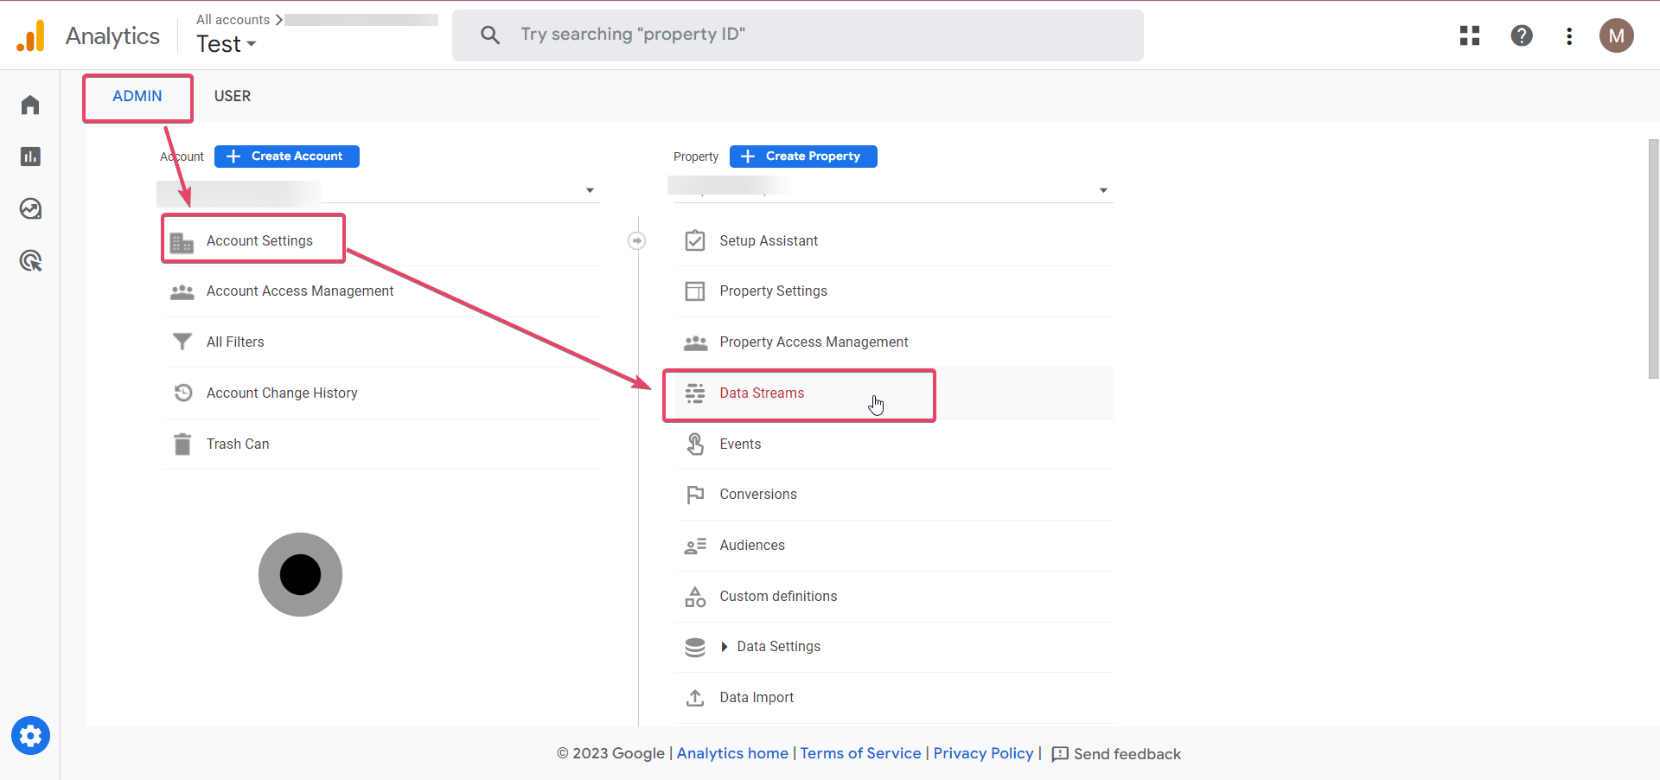Open the Google apps grid icon
The height and width of the screenshot is (780, 1660).
[x=1470, y=35]
